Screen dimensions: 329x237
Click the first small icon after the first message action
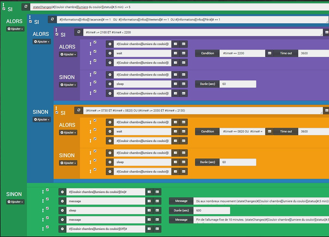click(x=149, y=201)
